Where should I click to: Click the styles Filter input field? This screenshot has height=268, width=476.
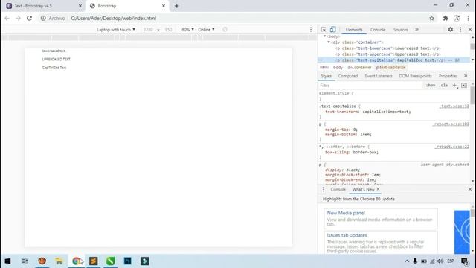point(370,86)
